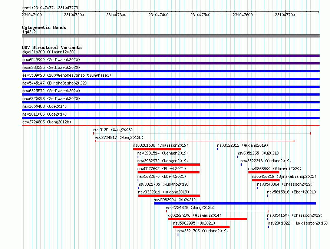330x249 pixels.
Task: Click the Cytogenetic Bands track title
Action: tap(44, 27)
